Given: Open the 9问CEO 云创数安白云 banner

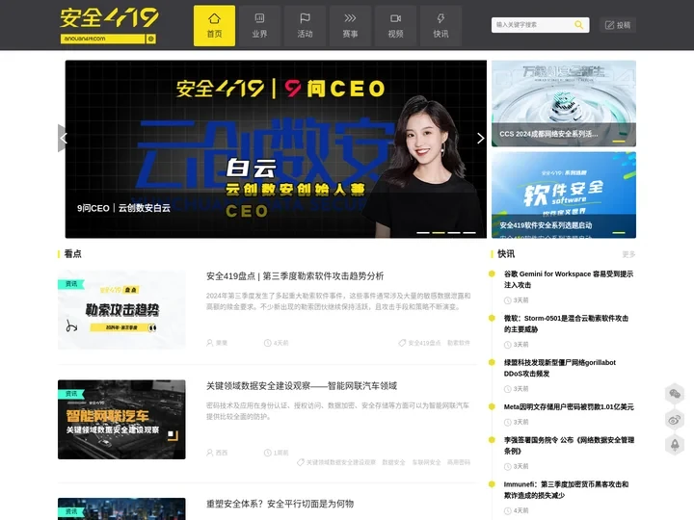Looking at the screenshot, I should [276, 149].
